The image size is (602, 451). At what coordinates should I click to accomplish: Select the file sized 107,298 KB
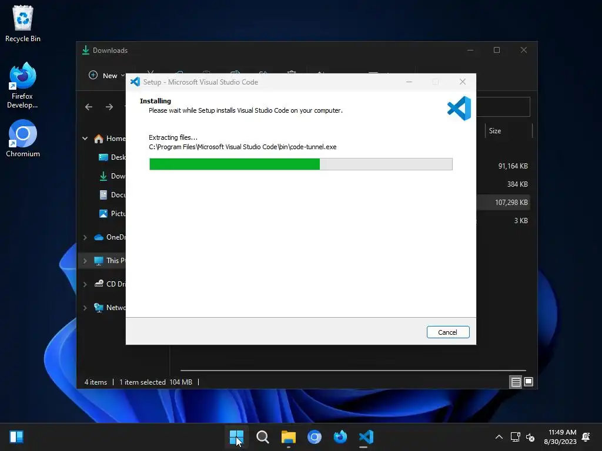(x=511, y=203)
